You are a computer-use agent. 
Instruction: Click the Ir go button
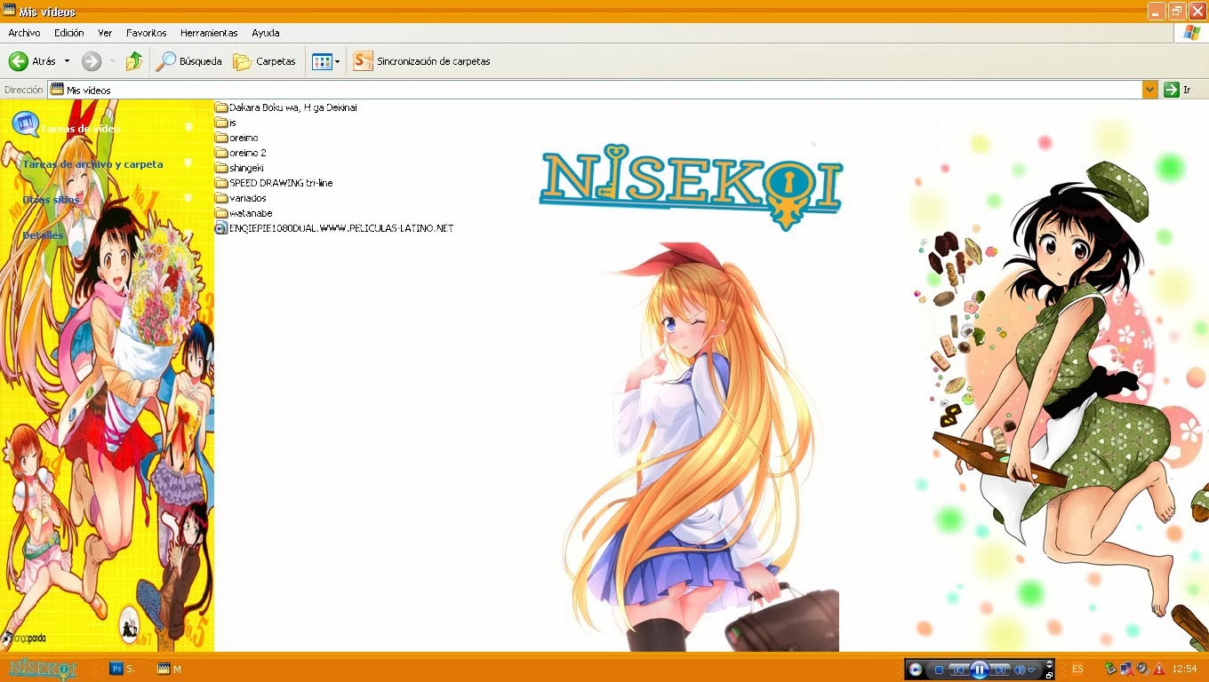tap(1178, 90)
